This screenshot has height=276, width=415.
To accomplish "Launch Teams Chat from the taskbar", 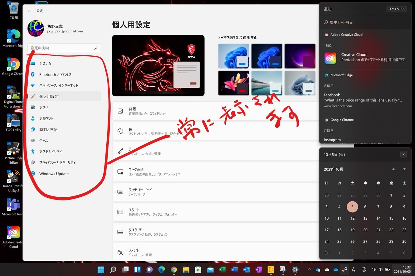I will (150, 270).
